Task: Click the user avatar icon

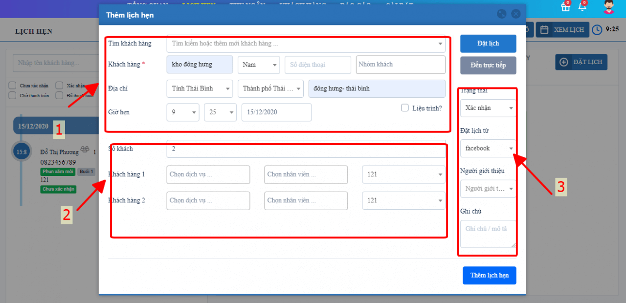Action: pos(608,7)
